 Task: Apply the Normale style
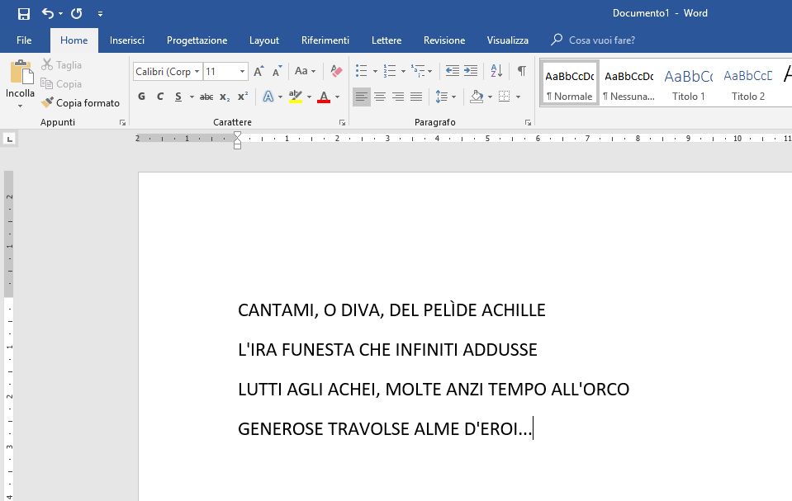point(569,84)
